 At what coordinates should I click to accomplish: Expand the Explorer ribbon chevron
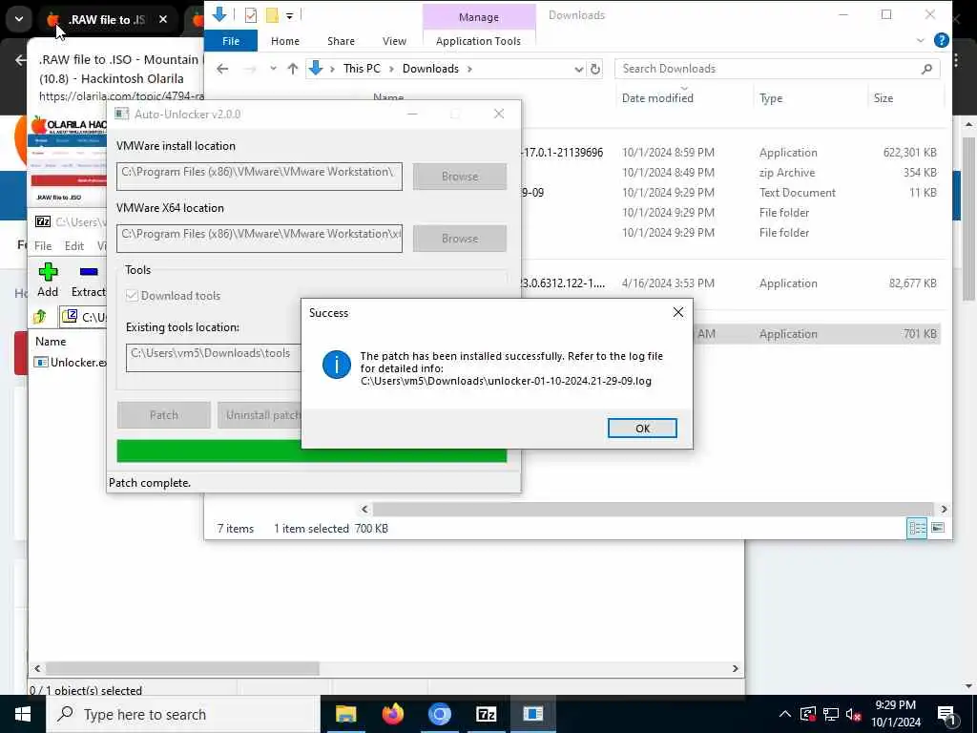click(921, 40)
